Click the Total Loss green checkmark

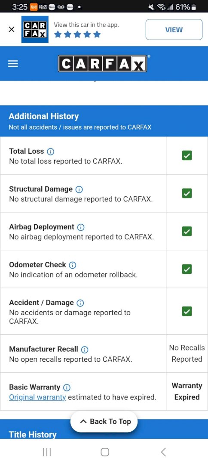(x=187, y=155)
